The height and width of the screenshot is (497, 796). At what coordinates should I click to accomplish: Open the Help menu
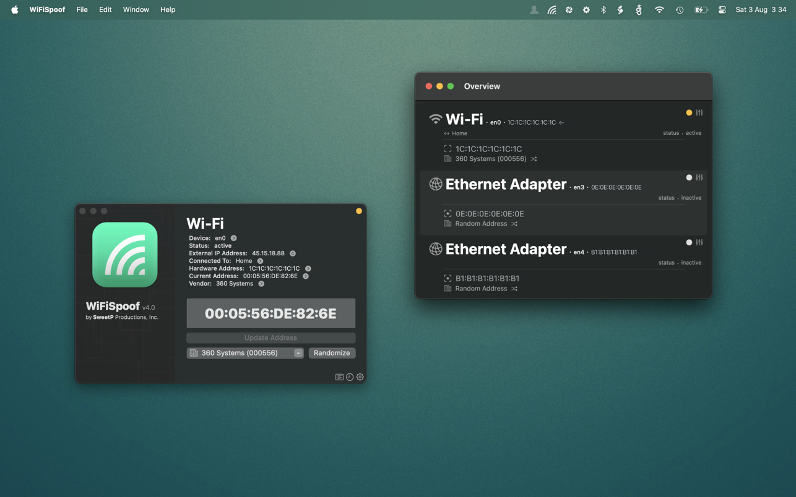point(168,10)
